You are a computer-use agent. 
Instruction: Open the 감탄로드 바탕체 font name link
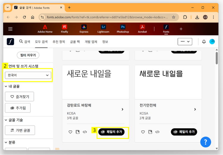(79, 105)
